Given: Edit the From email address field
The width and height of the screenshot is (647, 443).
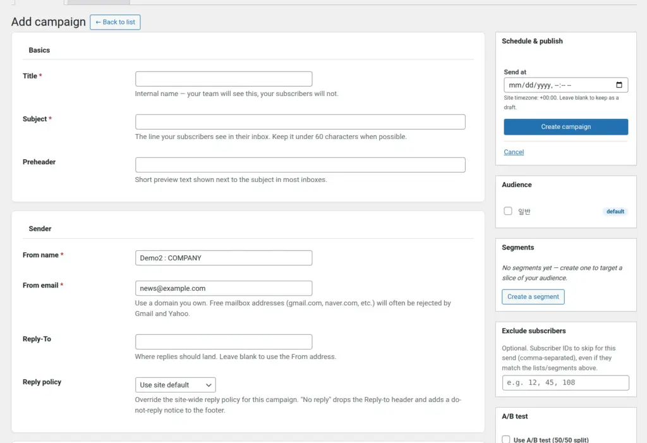Looking at the screenshot, I should tap(224, 288).
